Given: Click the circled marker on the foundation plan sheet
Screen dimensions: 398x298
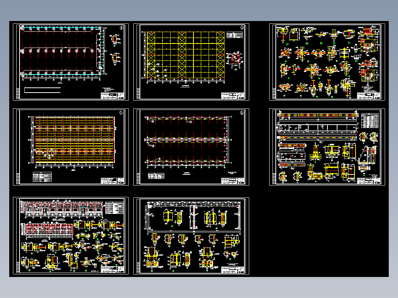Looking at the screenshot, I should coord(121,28).
